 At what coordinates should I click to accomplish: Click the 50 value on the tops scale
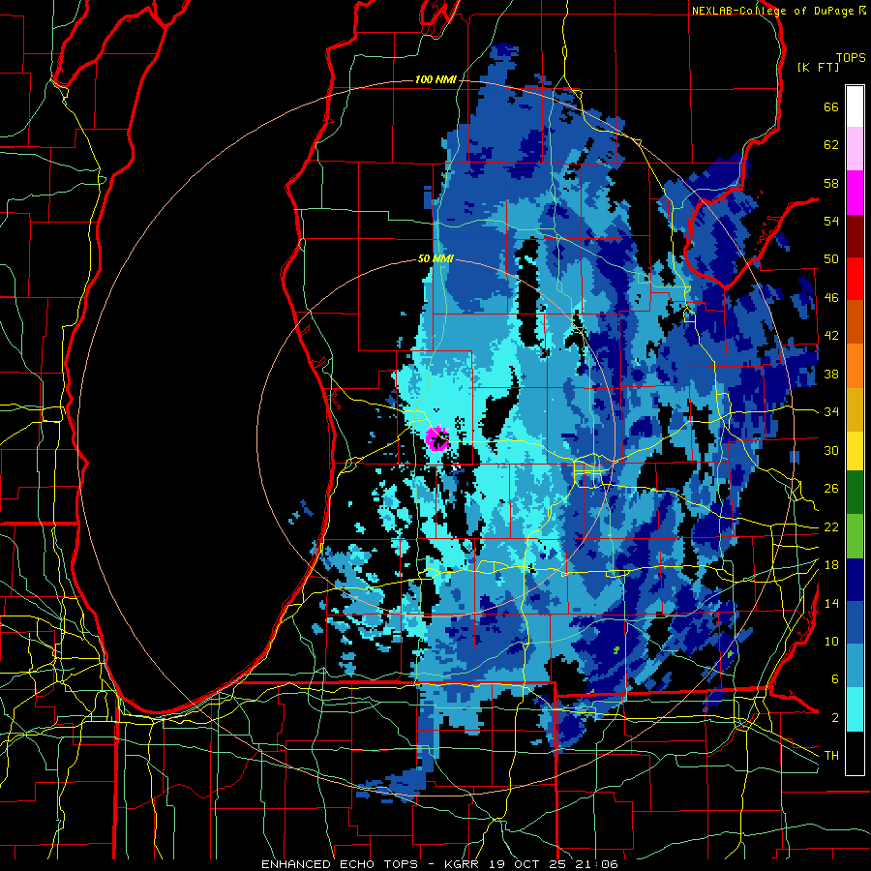tap(831, 259)
